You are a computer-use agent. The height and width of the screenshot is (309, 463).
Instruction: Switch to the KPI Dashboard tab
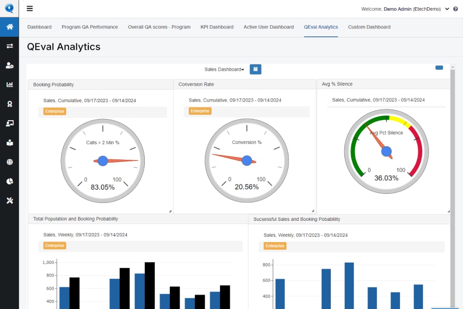[217, 27]
